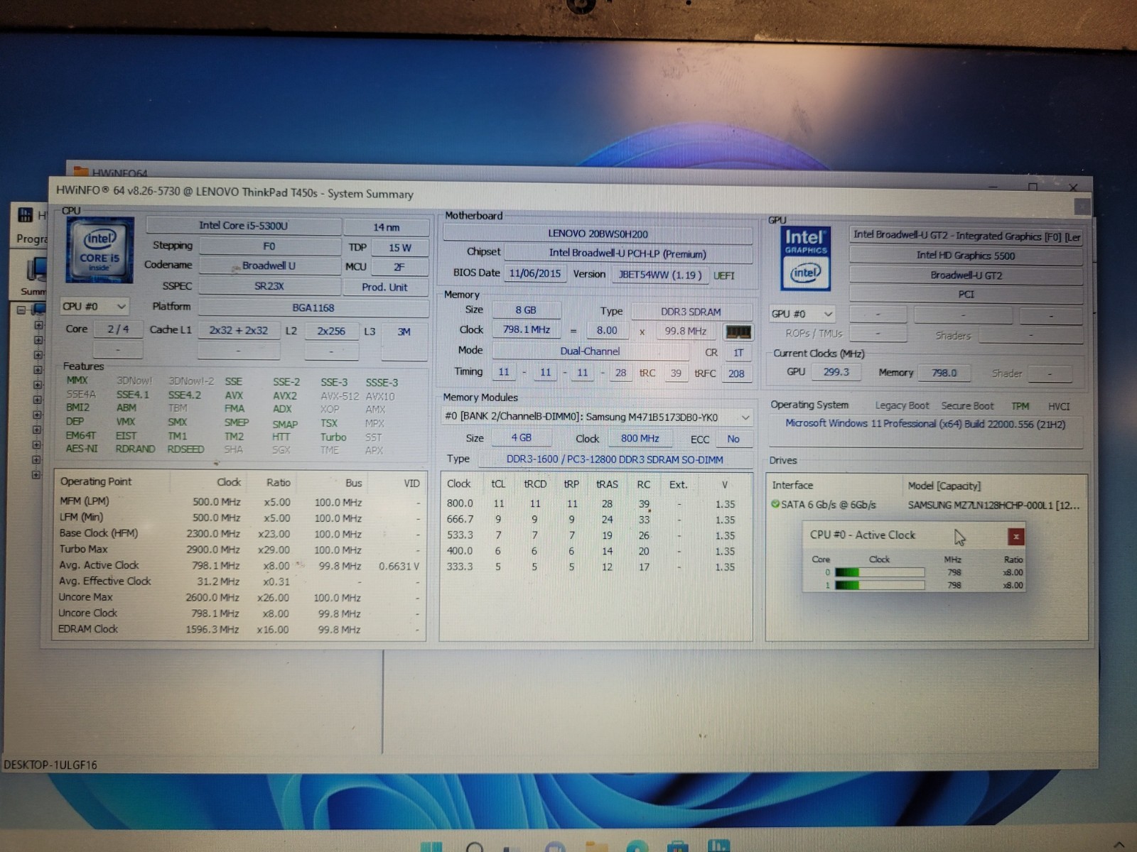
Task: Click the Operating Point column header
Action: coord(96,481)
